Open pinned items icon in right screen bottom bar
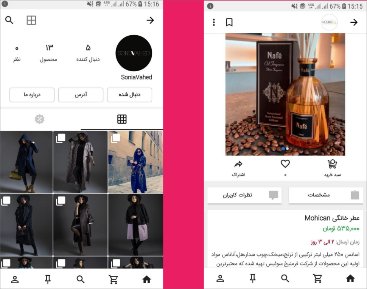 (x=252, y=278)
